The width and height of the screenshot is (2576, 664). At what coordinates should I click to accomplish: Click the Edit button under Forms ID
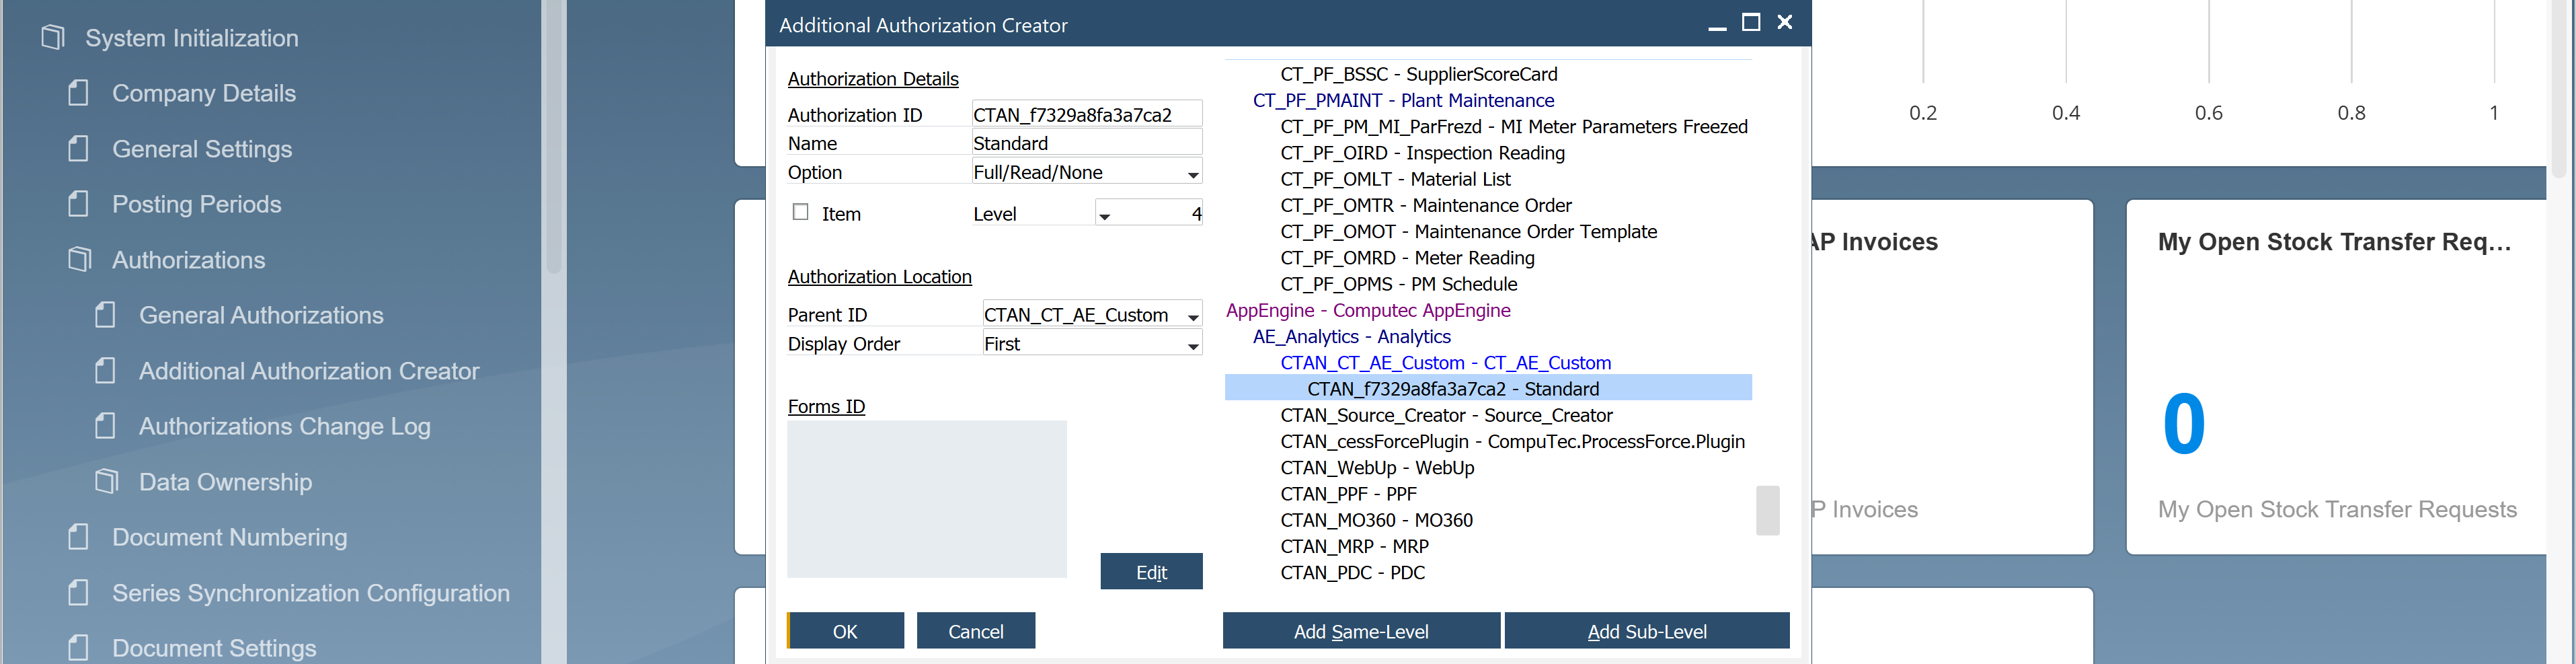click(x=1151, y=571)
